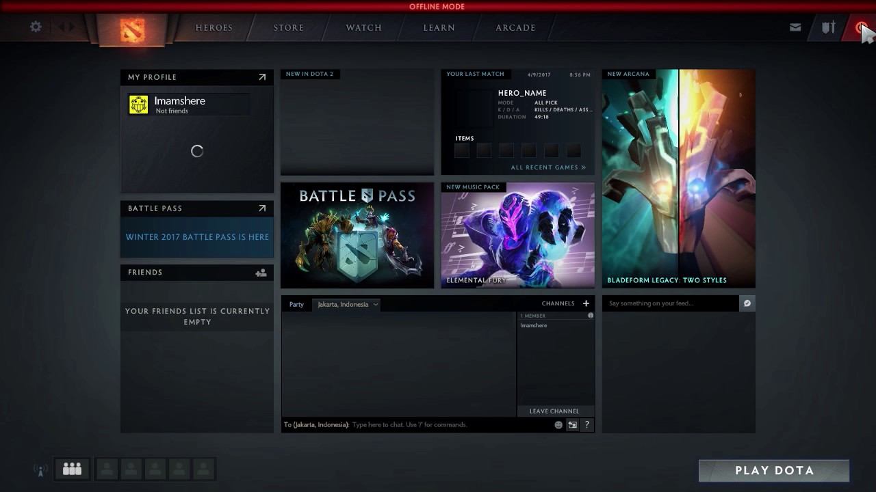Open the Elemental Fury music pack tile
Image resolution: width=876 pixels, height=492 pixels.
518,235
